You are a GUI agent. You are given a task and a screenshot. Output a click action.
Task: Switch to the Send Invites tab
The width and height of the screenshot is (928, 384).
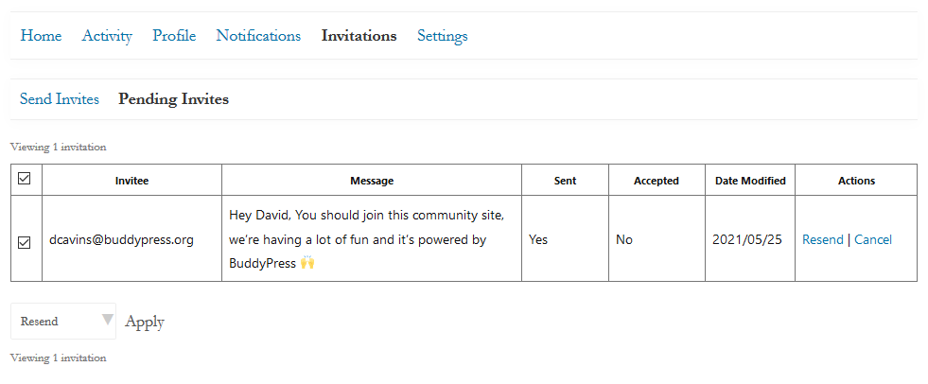[59, 99]
